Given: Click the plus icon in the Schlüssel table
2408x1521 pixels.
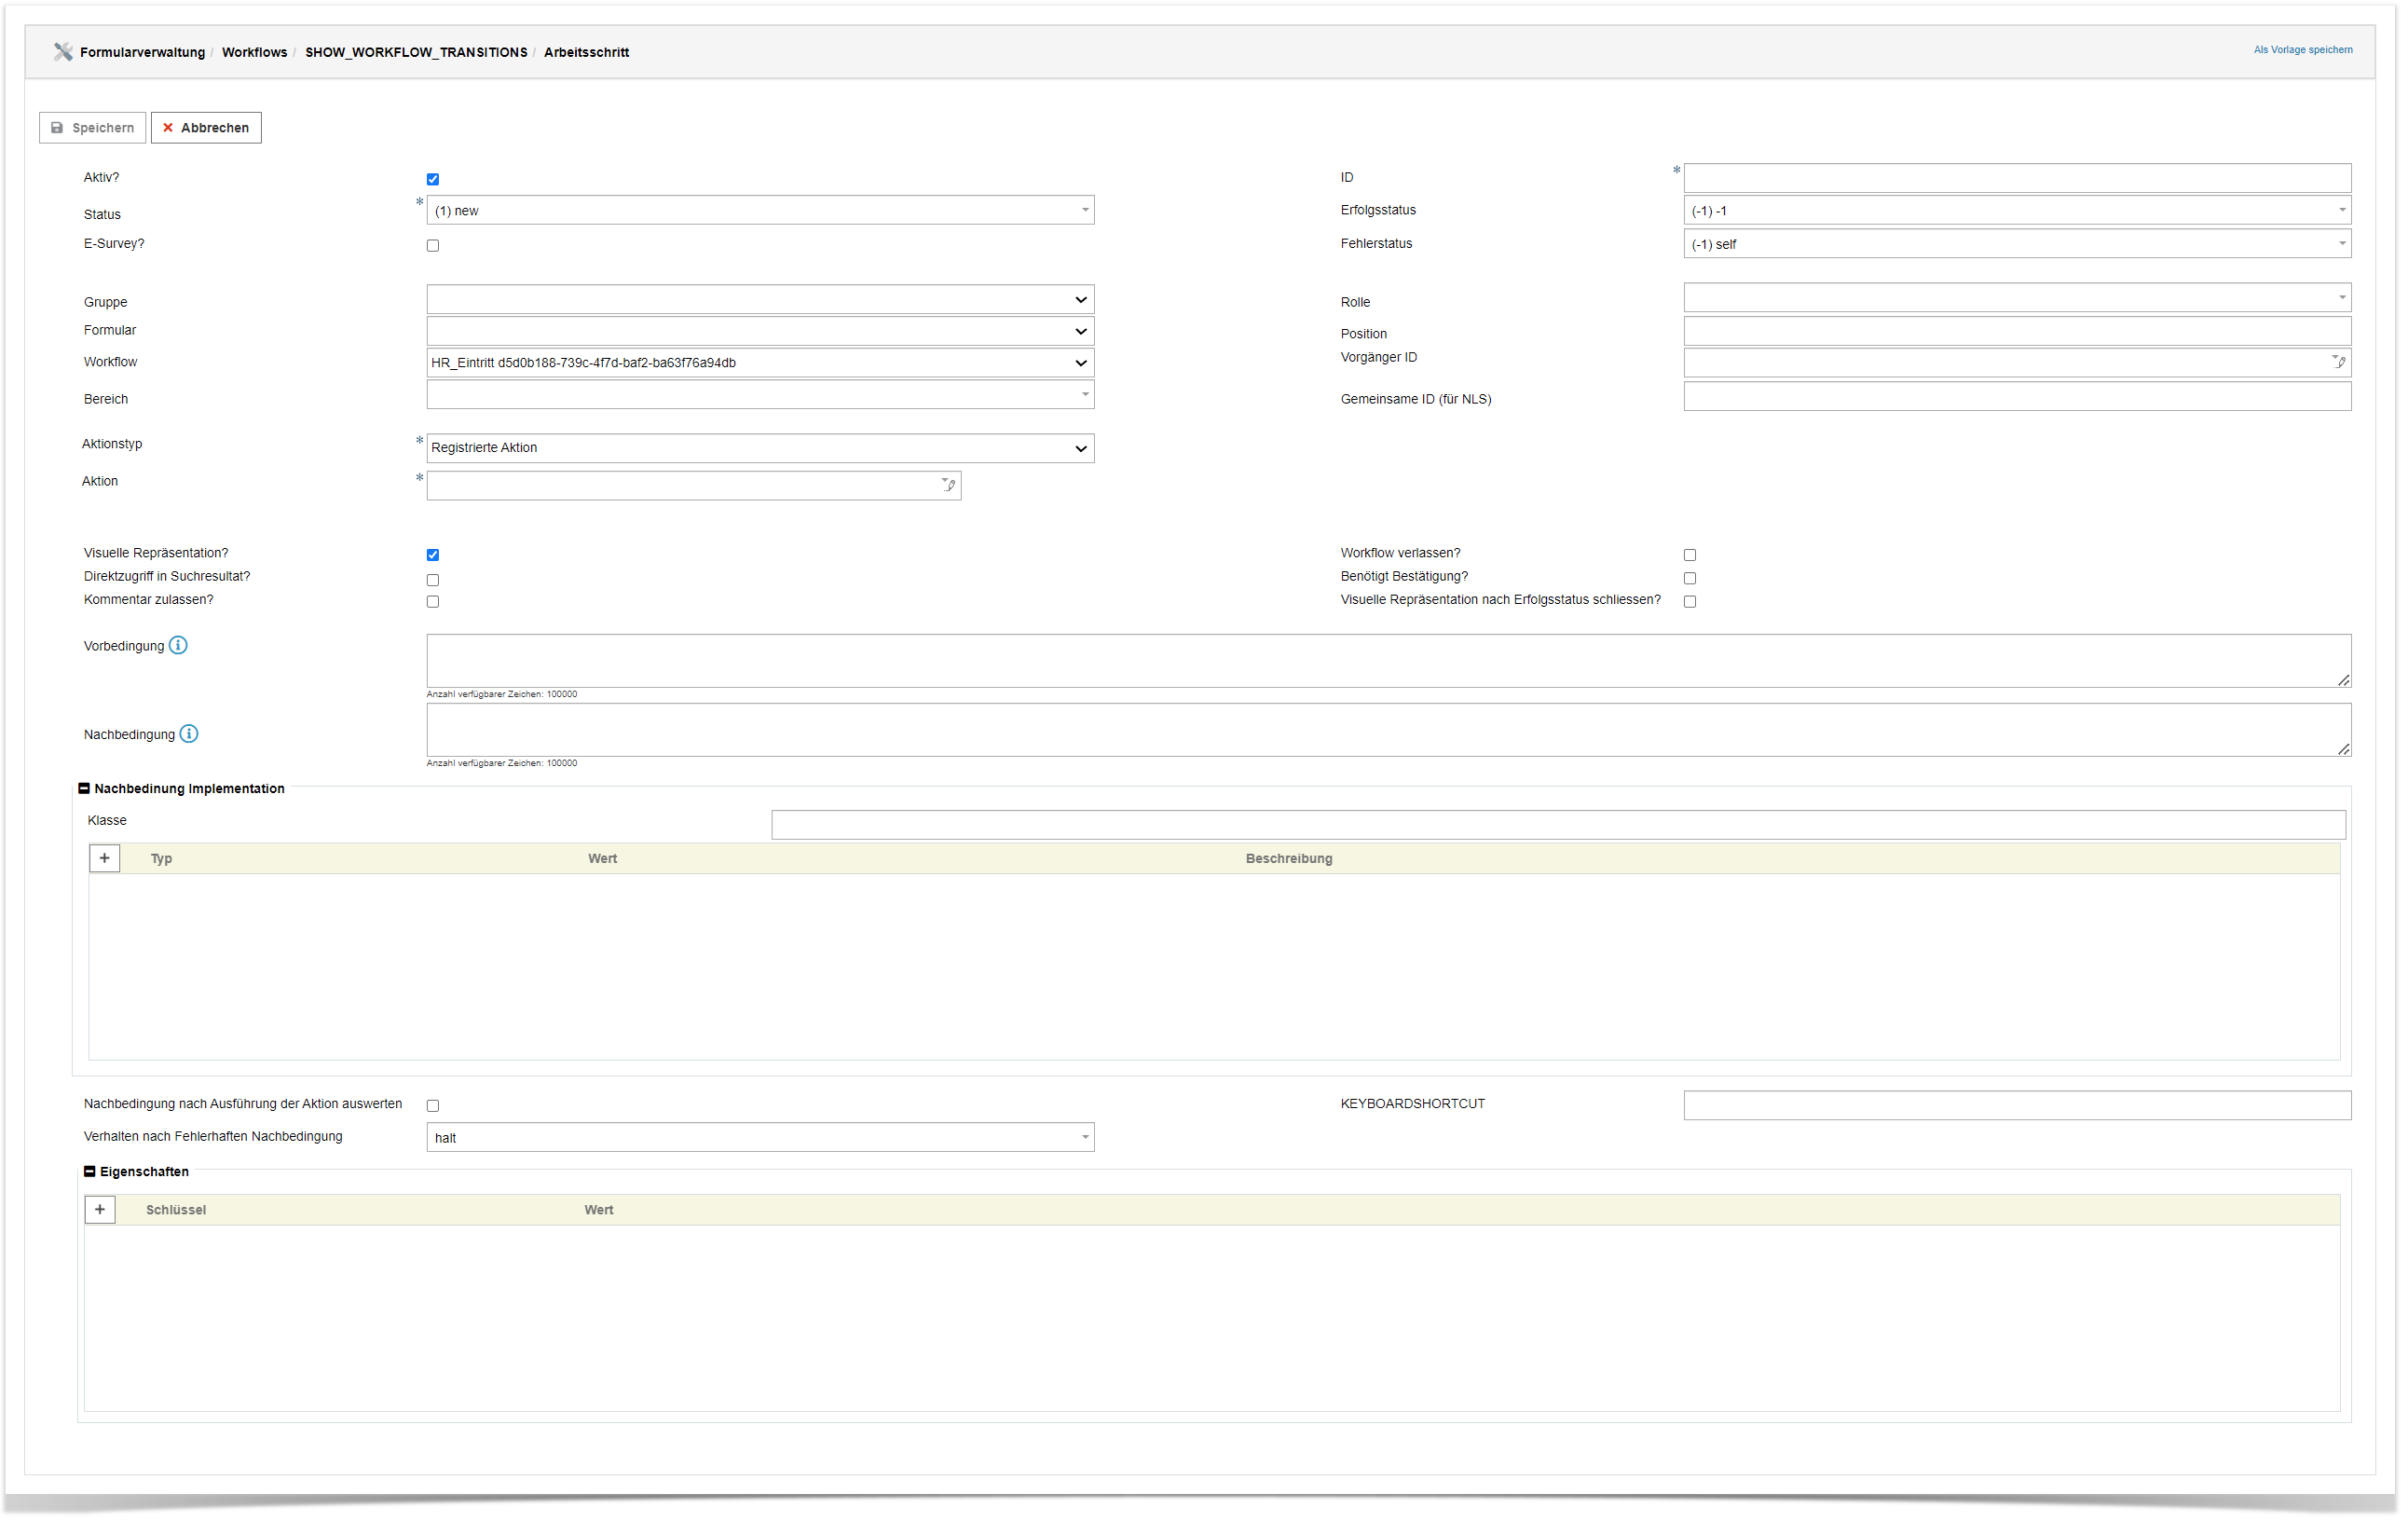Looking at the screenshot, I should [100, 1210].
